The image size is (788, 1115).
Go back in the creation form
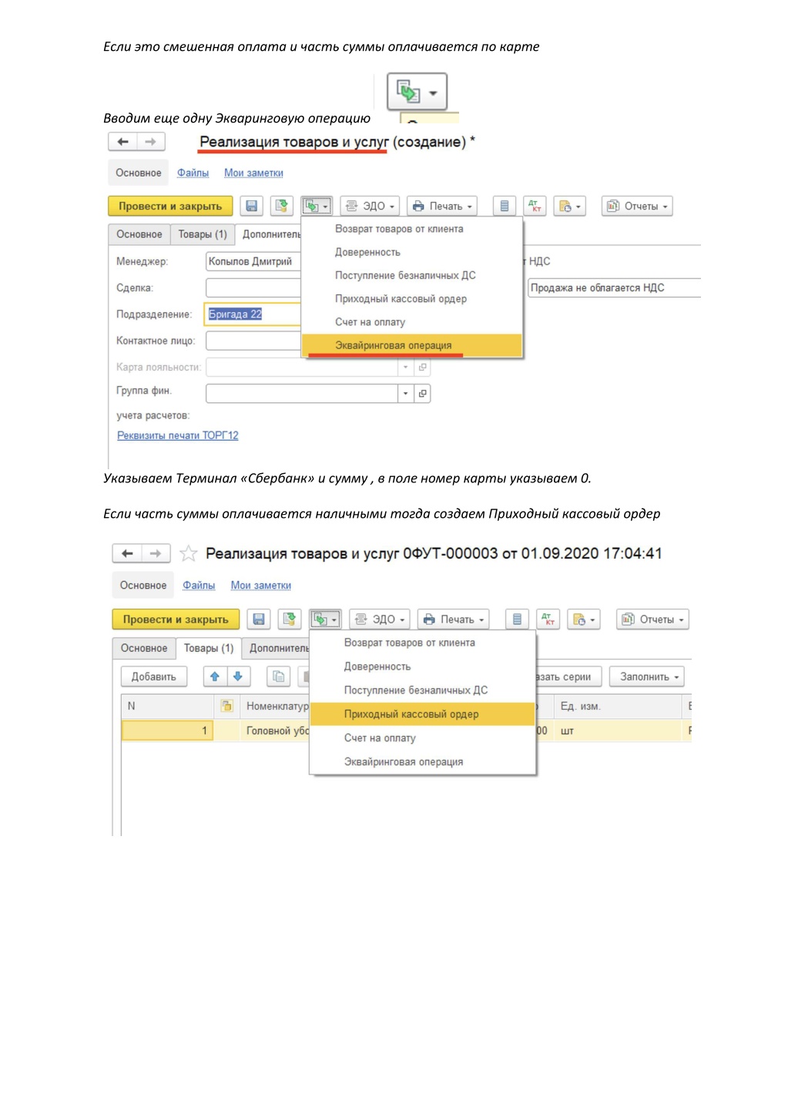pos(122,142)
